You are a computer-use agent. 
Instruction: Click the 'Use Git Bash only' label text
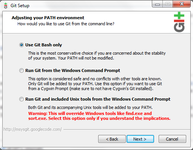[43, 45]
